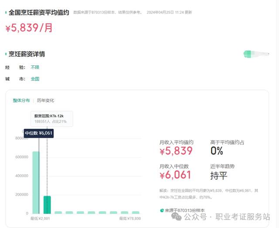This screenshot has height=228, width=279.
Task: Click the 200000 y-axis label
Action: click(22, 194)
